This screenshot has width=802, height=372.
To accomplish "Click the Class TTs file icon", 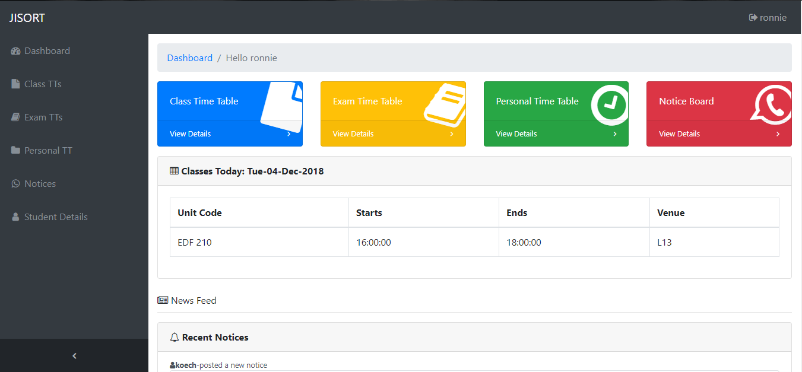I will coord(15,84).
